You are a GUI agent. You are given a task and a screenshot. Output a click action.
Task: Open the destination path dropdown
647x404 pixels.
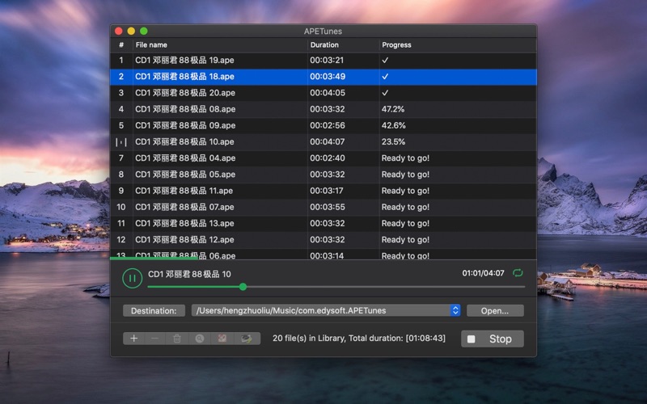455,310
